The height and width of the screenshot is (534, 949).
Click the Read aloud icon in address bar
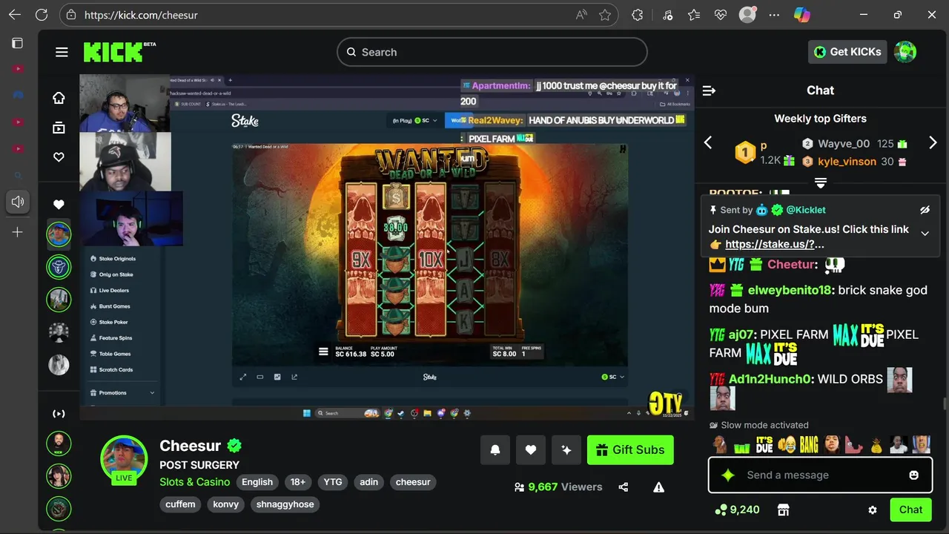point(581,15)
